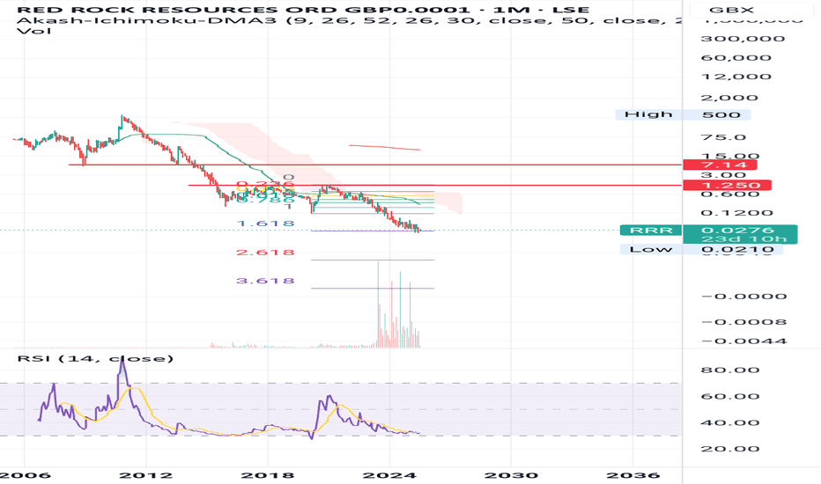The image size is (821, 484).
Task: Click the Low 0.0210 price label
Action: click(701, 249)
